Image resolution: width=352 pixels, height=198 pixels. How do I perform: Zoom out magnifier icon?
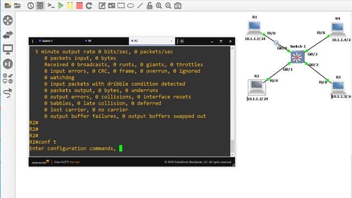(168, 5)
